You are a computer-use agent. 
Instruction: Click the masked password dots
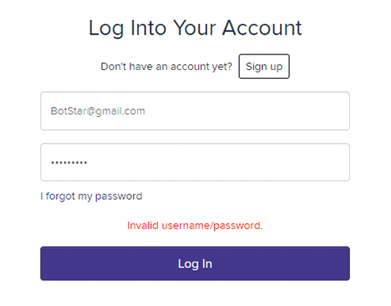click(69, 163)
